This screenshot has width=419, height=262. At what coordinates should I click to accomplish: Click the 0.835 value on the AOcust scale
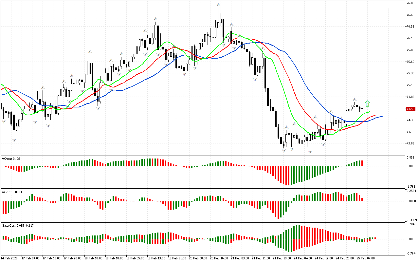(410, 157)
